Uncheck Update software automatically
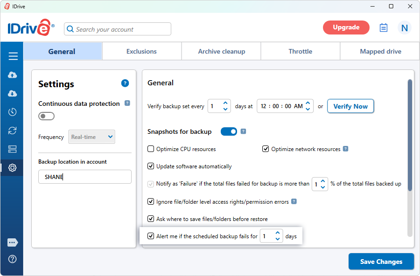 point(151,166)
